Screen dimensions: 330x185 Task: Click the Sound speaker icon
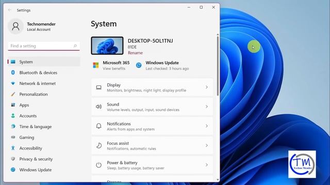[x=98, y=106]
